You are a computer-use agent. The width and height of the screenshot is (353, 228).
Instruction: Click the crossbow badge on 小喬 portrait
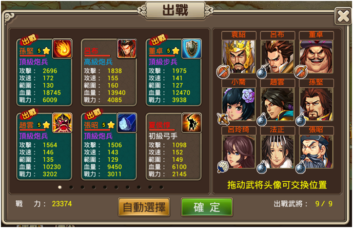click(223, 119)
